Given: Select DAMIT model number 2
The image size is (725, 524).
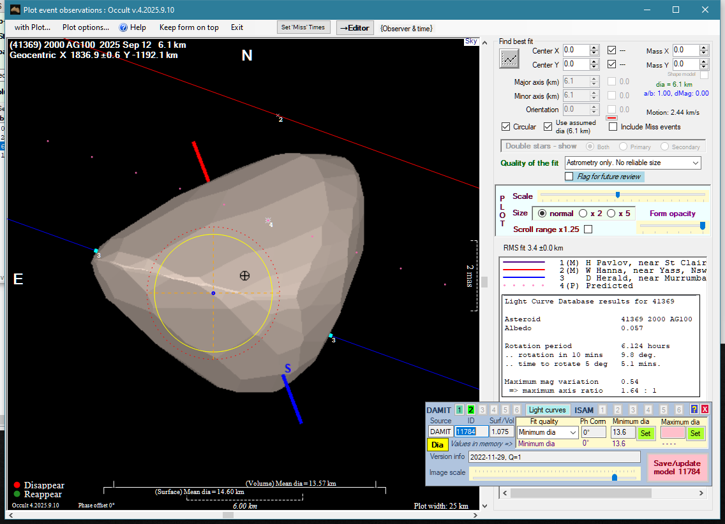Looking at the screenshot, I should [471, 410].
